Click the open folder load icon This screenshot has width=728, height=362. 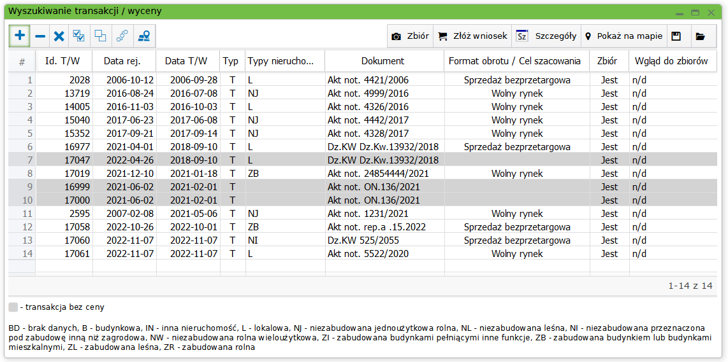point(701,36)
